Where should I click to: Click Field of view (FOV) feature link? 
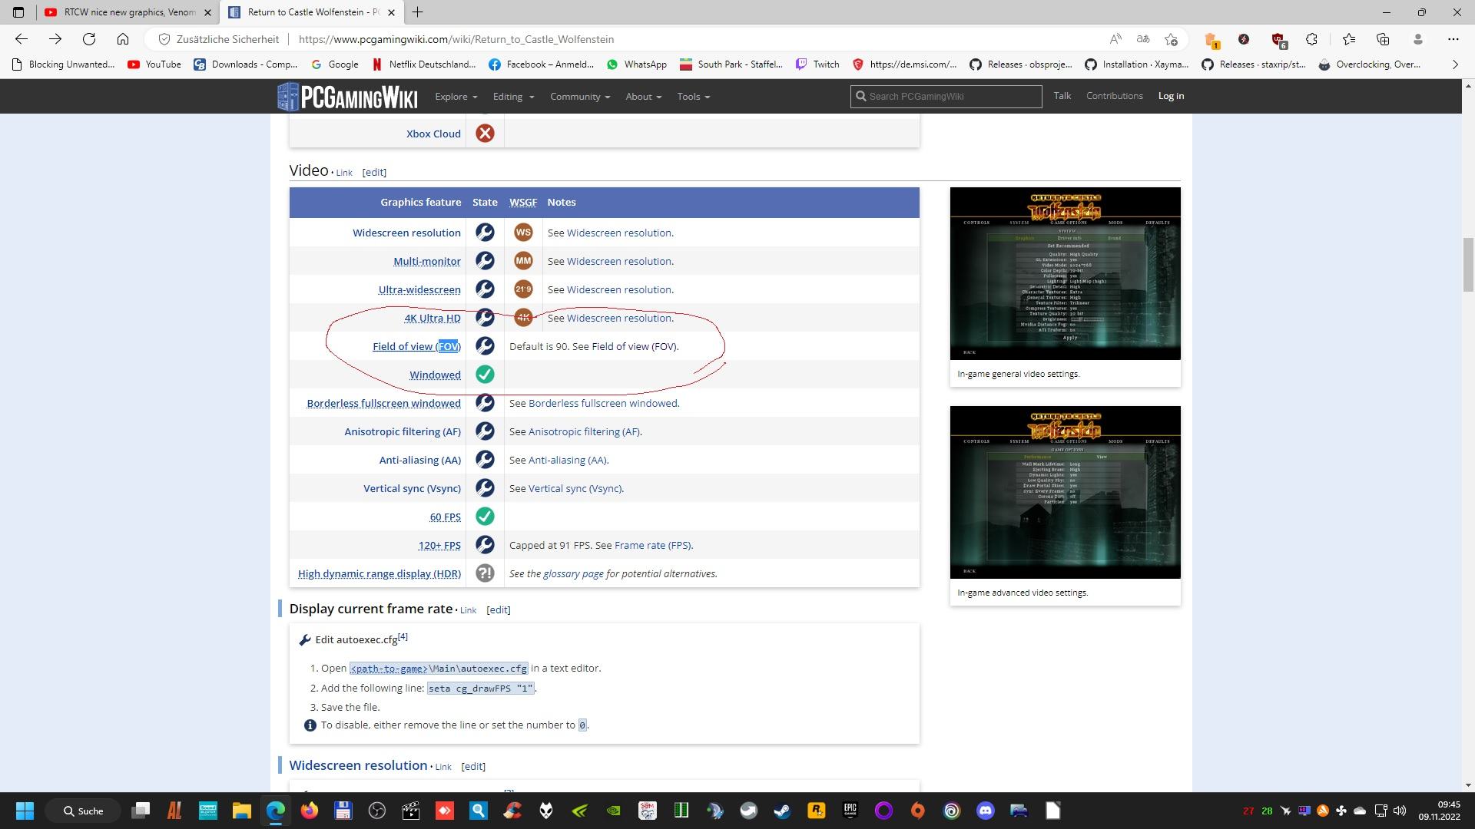(416, 347)
